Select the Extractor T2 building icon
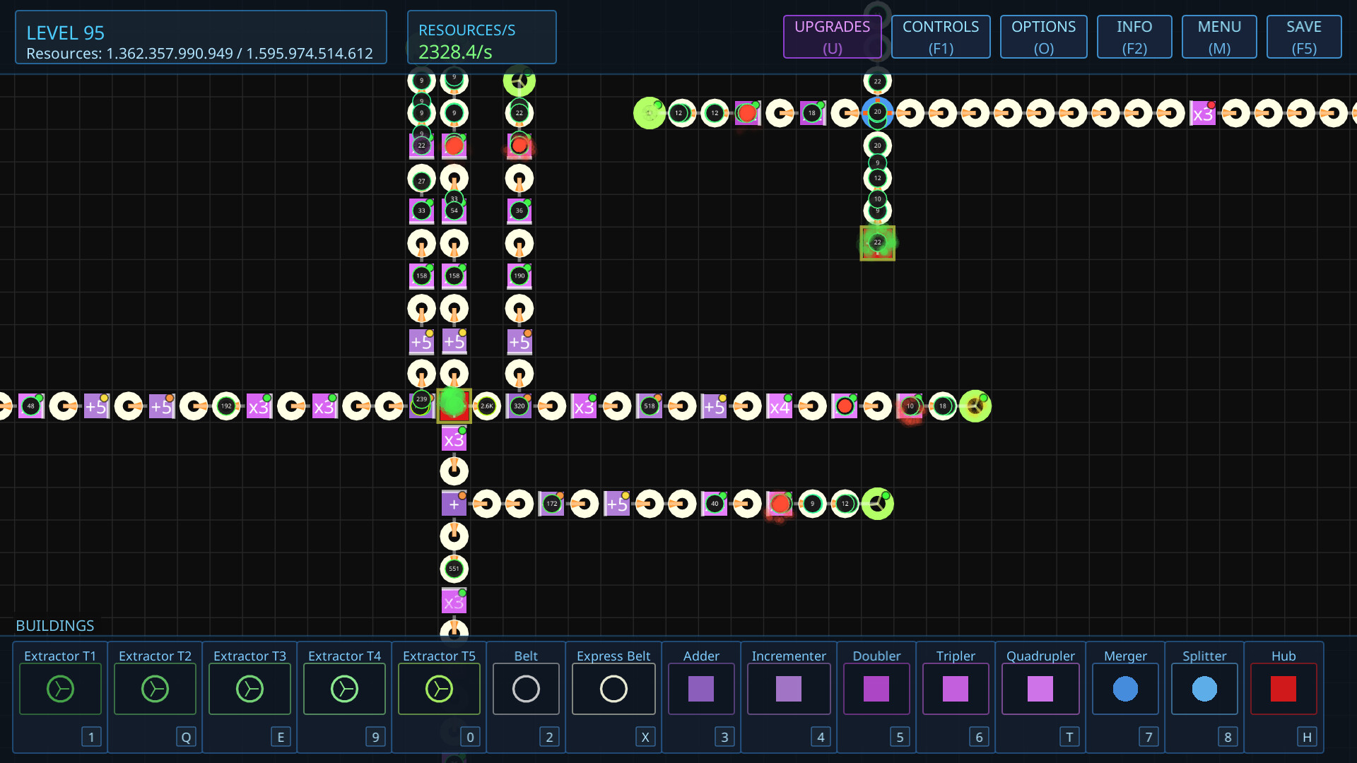The width and height of the screenshot is (1357, 763). 155,689
